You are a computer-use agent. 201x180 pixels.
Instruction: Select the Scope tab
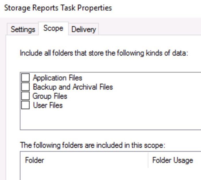click(53, 29)
